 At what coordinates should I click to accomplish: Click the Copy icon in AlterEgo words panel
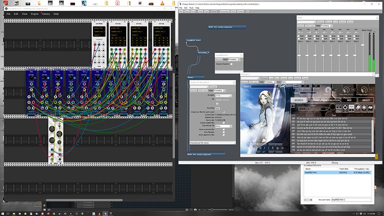(x=358, y=108)
